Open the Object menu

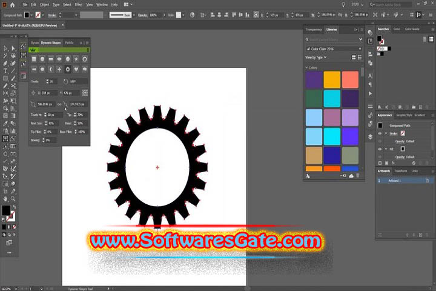(44, 5)
